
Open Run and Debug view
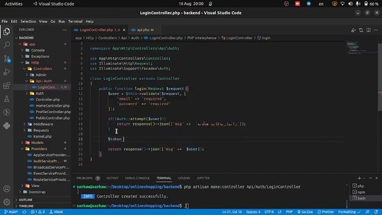coord(7,72)
